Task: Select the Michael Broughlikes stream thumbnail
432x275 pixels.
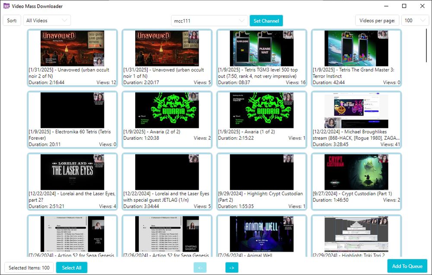Action: point(356,110)
